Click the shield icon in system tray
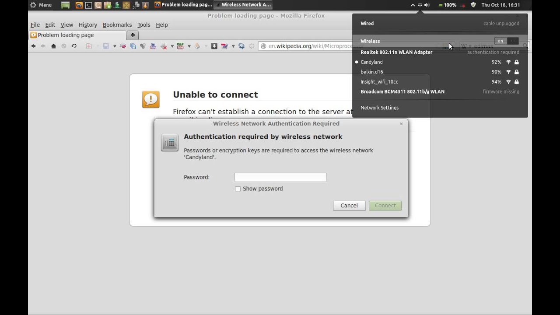The image size is (560, 315). point(473,5)
